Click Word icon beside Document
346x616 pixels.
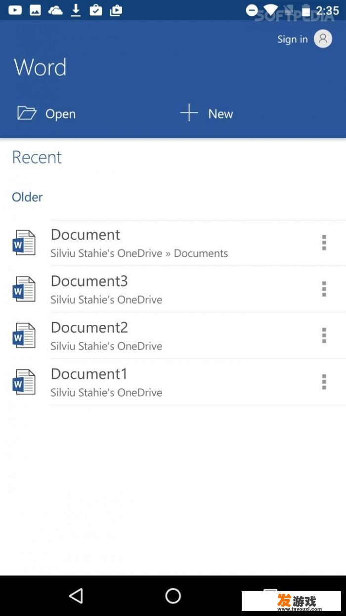coord(24,243)
